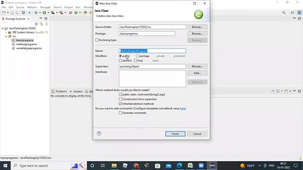The height and width of the screenshot is (170, 303).
Task: Click the Open Console icon
Action: pyautogui.click(x=286, y=91)
